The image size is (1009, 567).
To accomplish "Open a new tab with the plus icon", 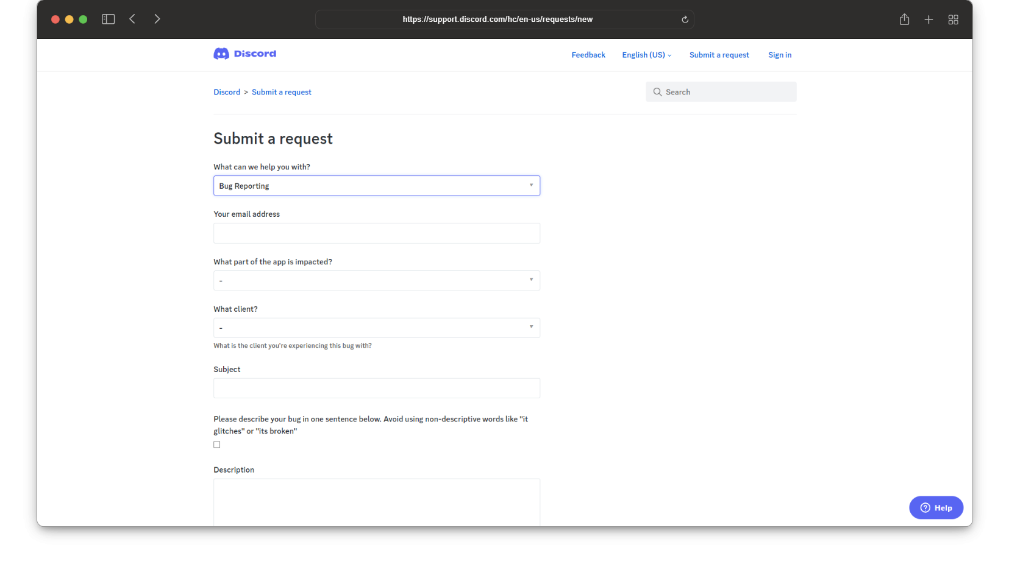I will tap(929, 19).
